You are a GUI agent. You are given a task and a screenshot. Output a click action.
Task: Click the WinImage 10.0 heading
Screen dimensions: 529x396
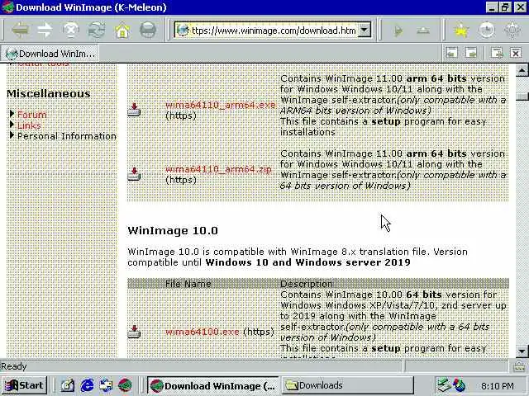(173, 231)
